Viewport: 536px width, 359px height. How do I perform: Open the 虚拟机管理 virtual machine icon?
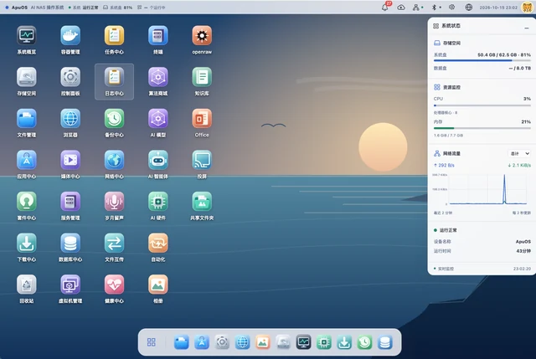tap(70, 285)
